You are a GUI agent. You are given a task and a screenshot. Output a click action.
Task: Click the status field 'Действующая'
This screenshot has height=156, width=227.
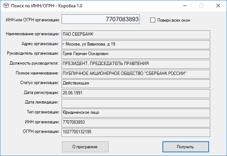[x=136, y=84]
